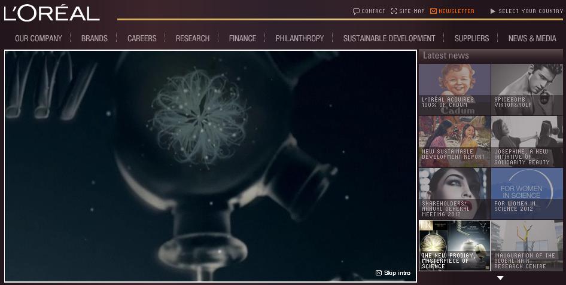Open Spicebomb Viktor&Rolf news tile
This screenshot has height=285, width=566.
(527, 90)
